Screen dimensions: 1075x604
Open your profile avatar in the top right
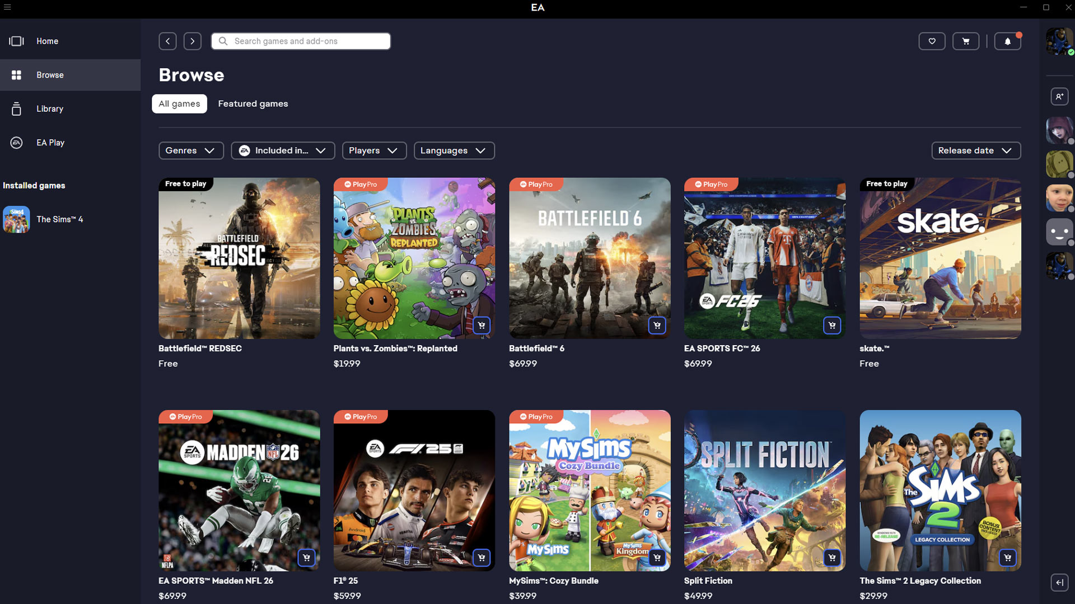click(x=1059, y=42)
